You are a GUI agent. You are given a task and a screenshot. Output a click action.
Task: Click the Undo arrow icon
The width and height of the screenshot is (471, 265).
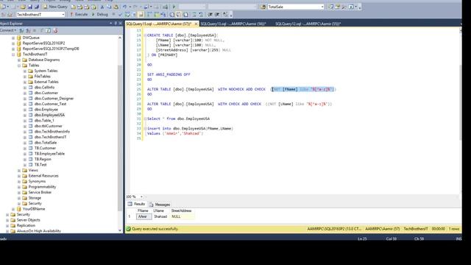tap(124, 7)
